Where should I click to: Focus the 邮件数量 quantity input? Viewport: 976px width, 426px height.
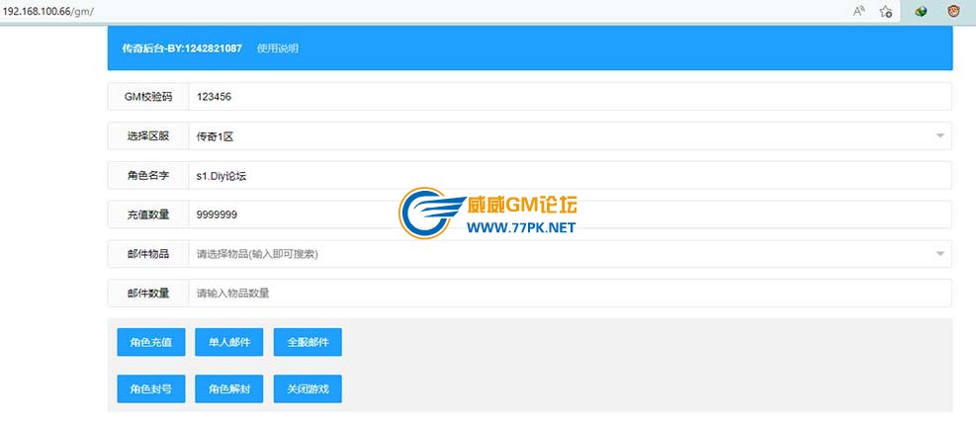569,294
